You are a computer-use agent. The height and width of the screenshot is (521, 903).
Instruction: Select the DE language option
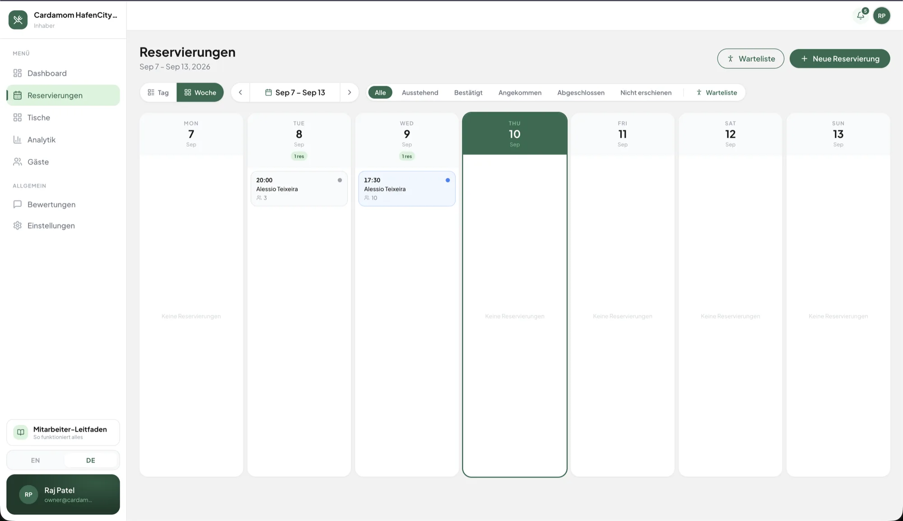pyautogui.click(x=91, y=460)
